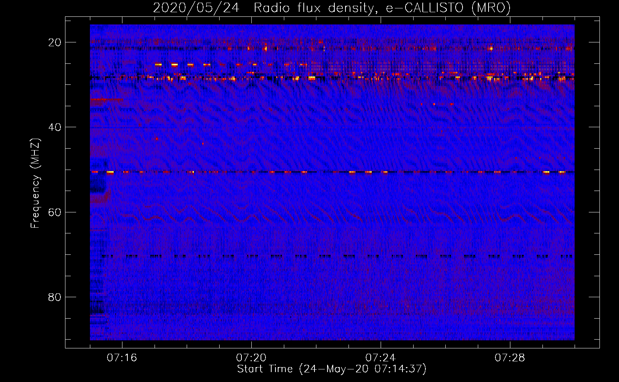Click the '07:20' time tick label
The image size is (619, 382).
251,358
